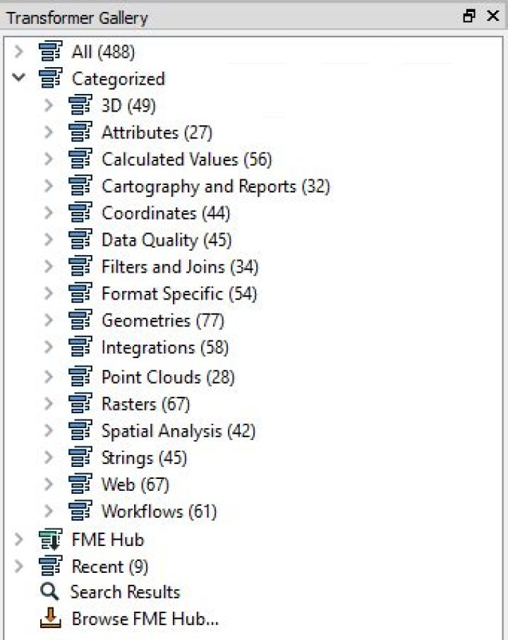Open Browse FME Hub... link
The width and height of the screenshot is (508, 640).
[x=145, y=620]
